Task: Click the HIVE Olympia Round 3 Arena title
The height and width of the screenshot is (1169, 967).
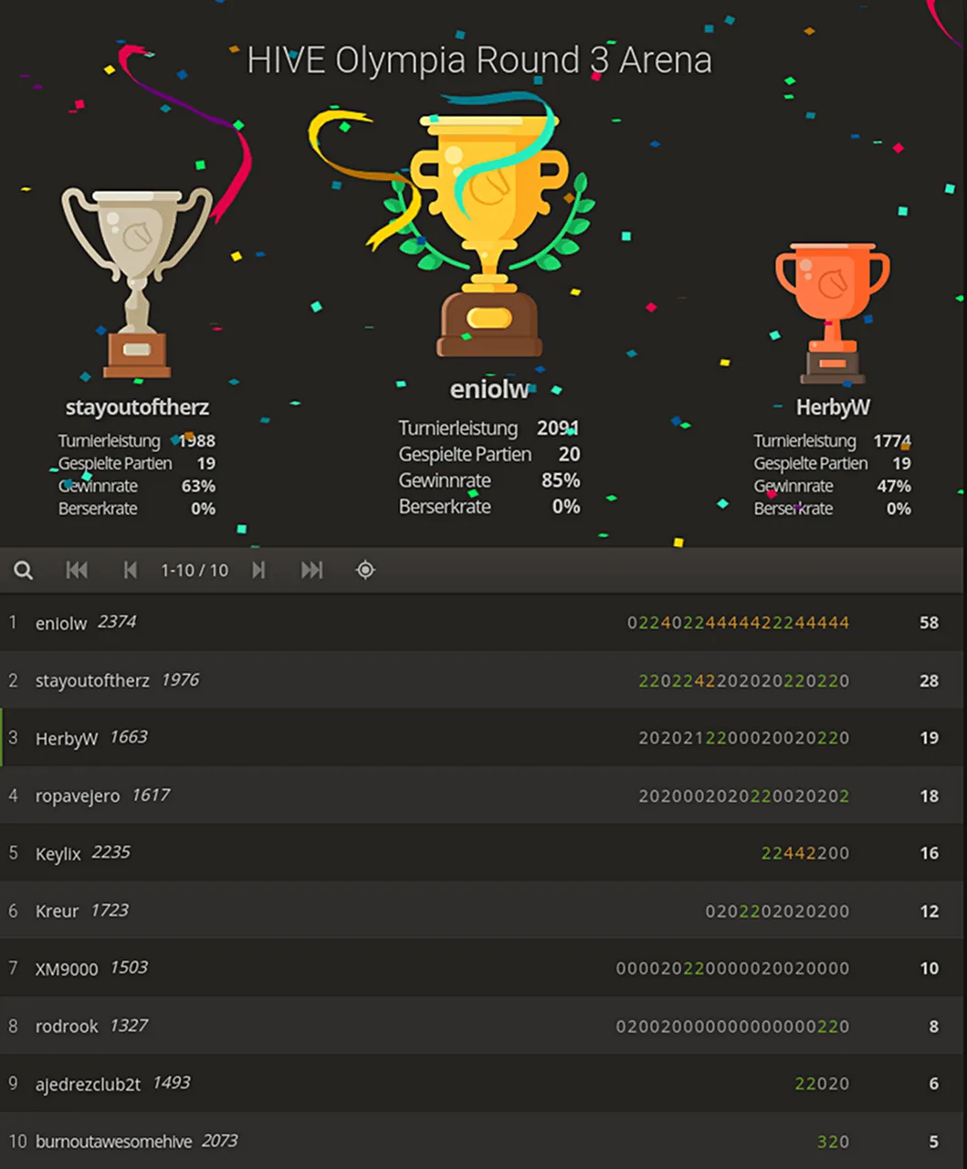Action: point(479,60)
